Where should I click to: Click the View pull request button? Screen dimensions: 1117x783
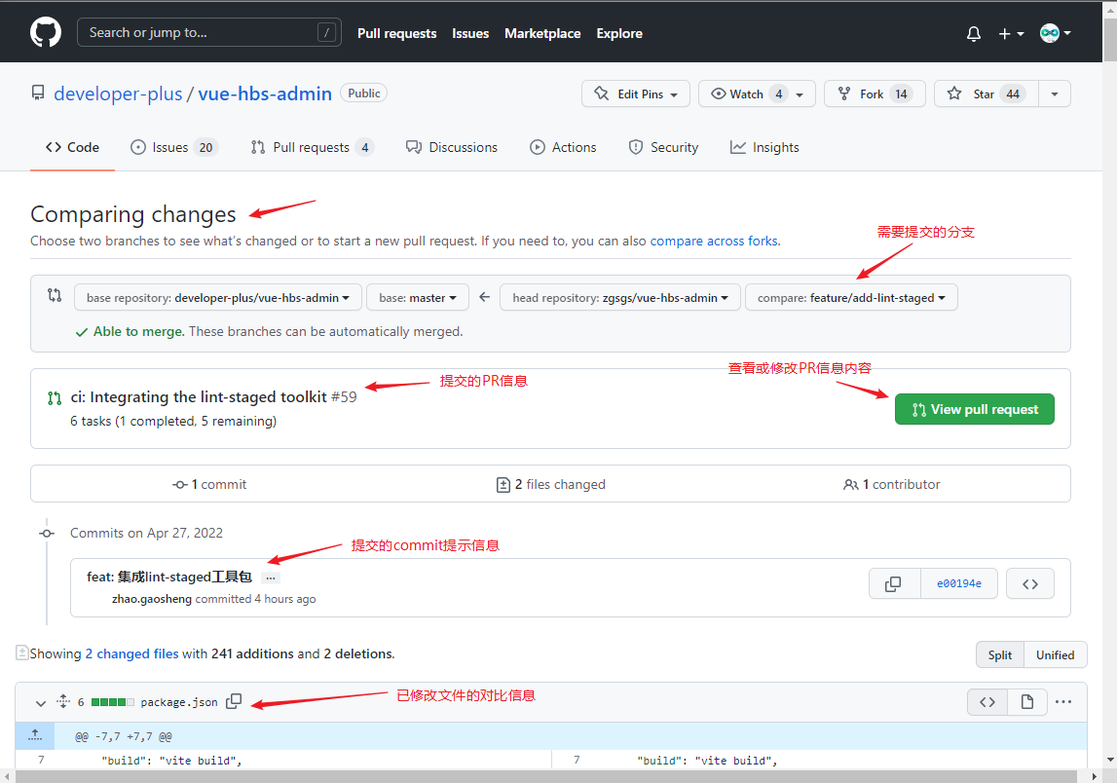click(975, 409)
